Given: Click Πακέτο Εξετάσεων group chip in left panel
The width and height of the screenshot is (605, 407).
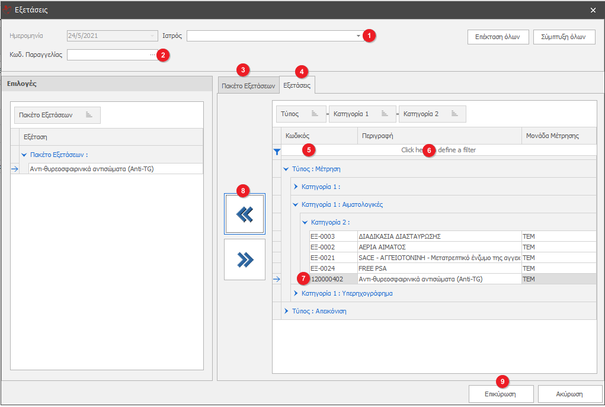Looking at the screenshot, I should click(x=57, y=115).
